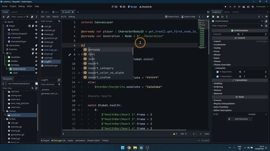This screenshot has height=151, width=270.
Task: Run the project with the play icon
Action: 225,7
